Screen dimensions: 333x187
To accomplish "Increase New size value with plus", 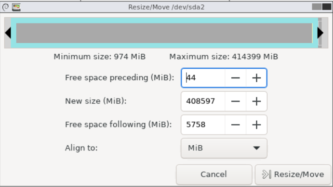I will (x=256, y=101).
